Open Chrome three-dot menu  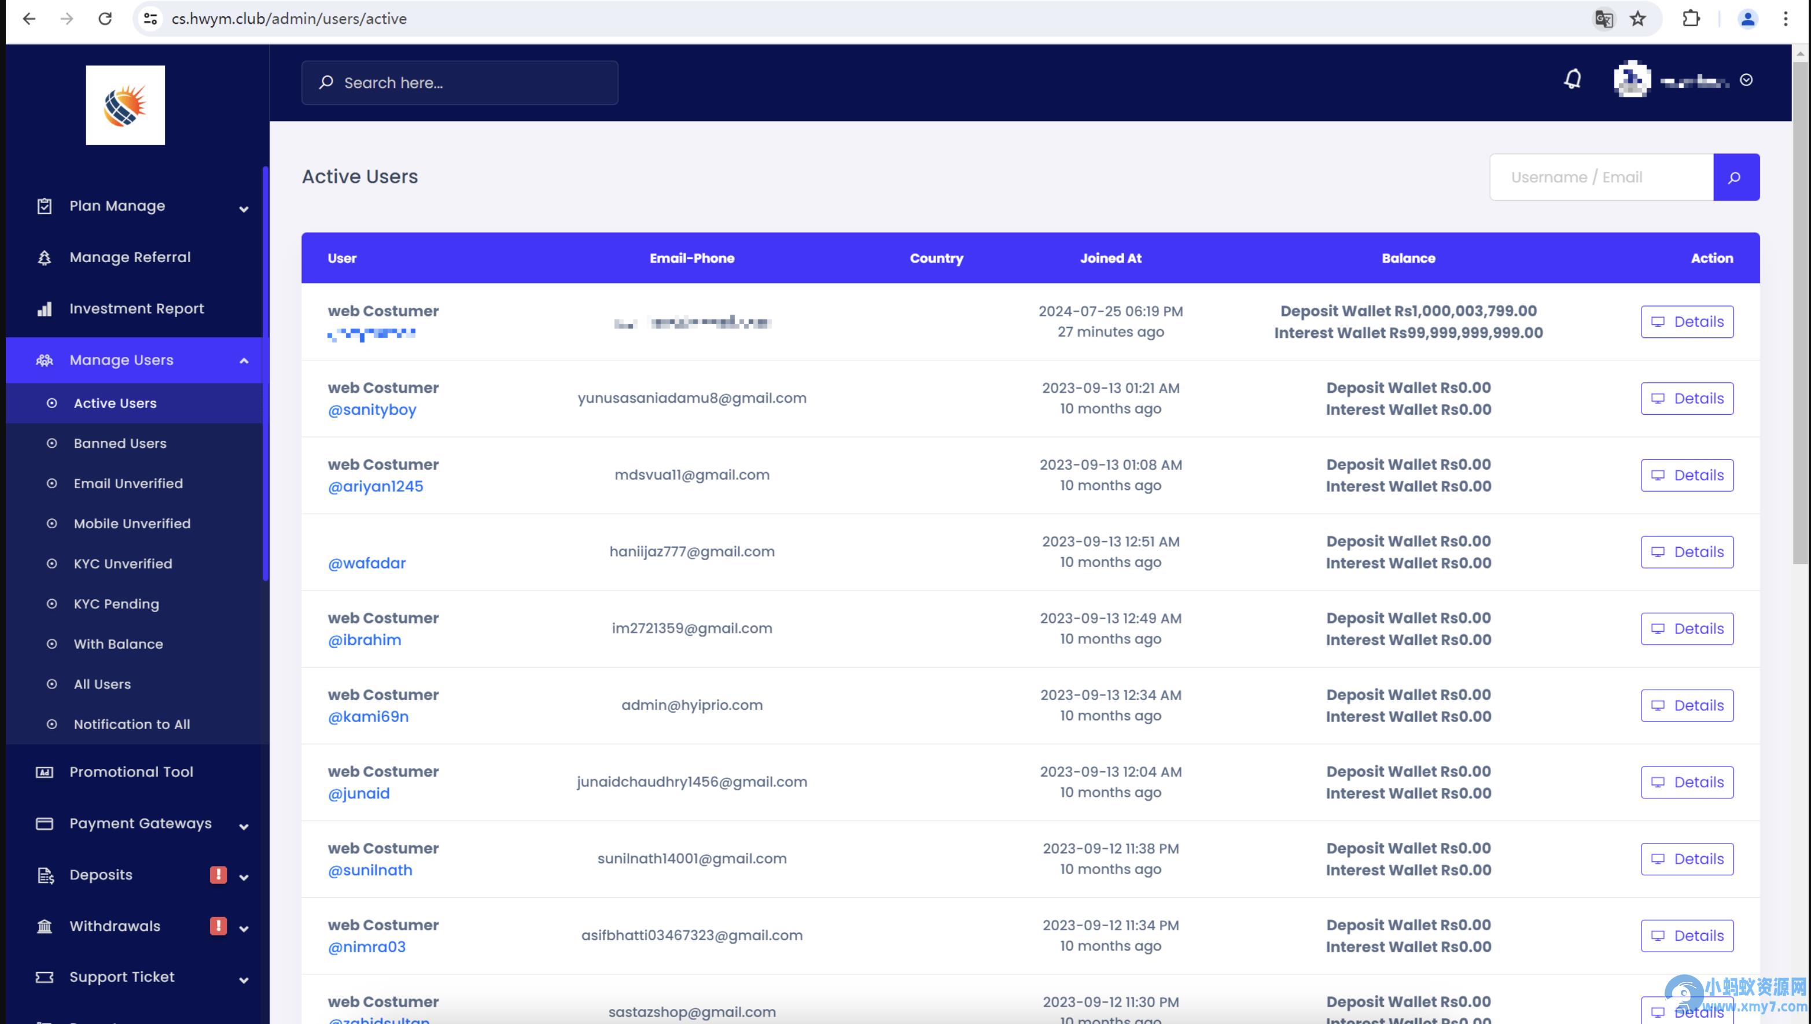(x=1785, y=19)
